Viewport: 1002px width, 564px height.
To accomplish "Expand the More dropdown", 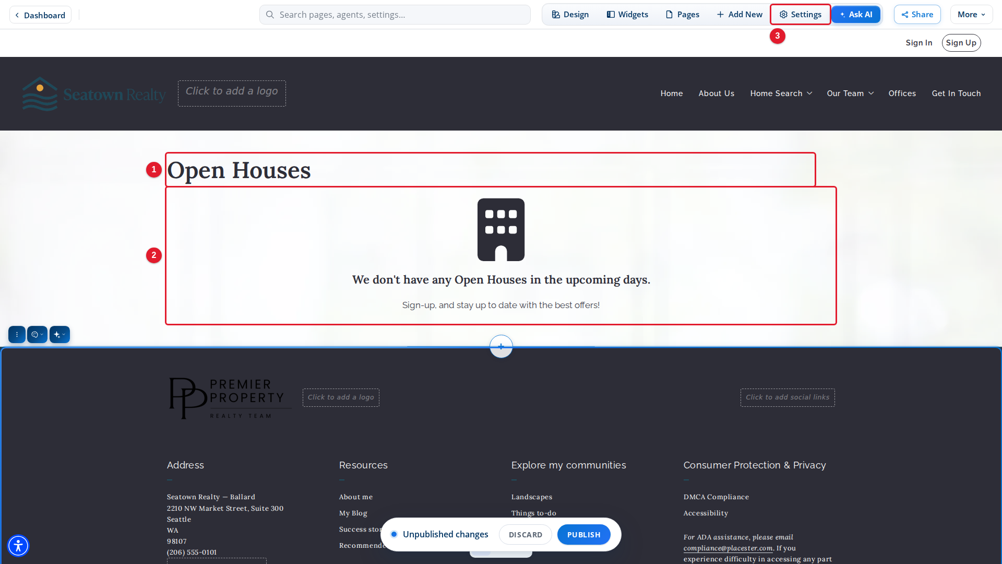I will pos(971,15).
